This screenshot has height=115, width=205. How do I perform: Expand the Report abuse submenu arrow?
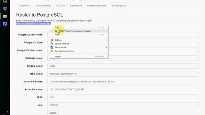106,47
